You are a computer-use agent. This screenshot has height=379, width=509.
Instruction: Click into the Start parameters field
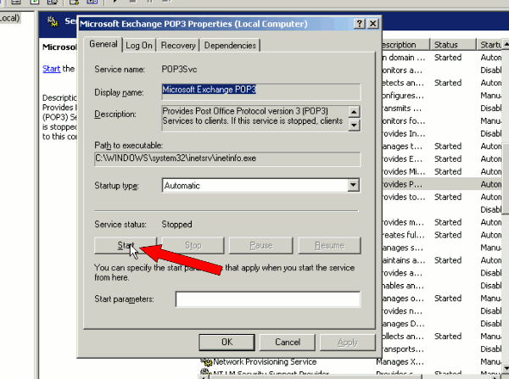tap(268, 298)
